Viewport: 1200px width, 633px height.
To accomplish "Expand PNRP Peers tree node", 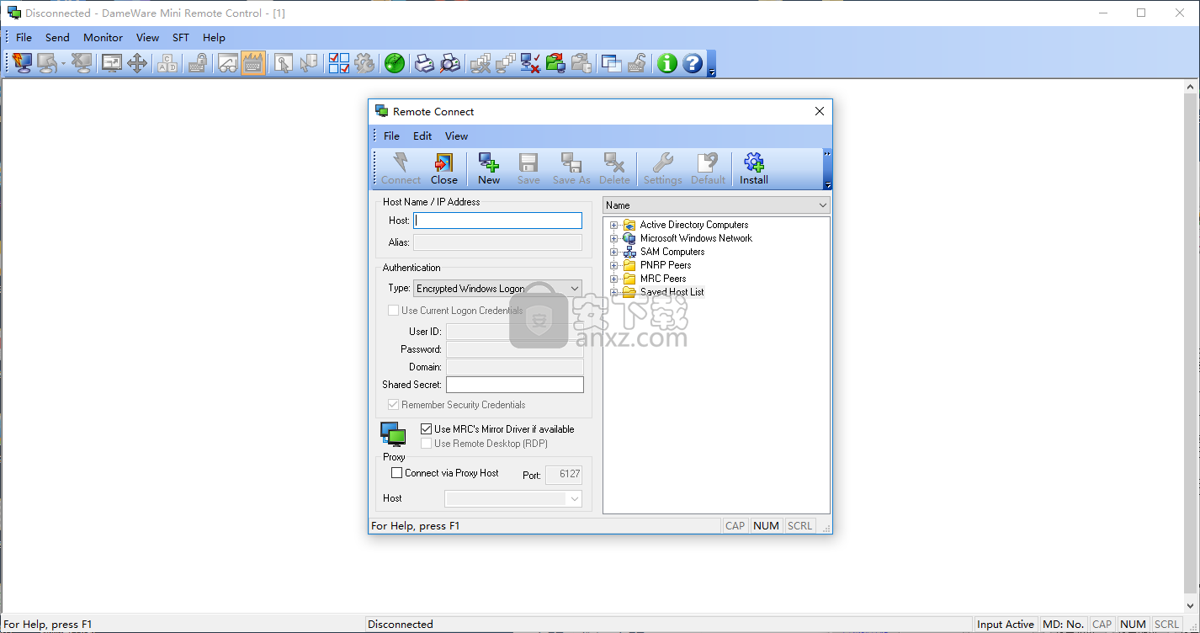I will tap(614, 265).
